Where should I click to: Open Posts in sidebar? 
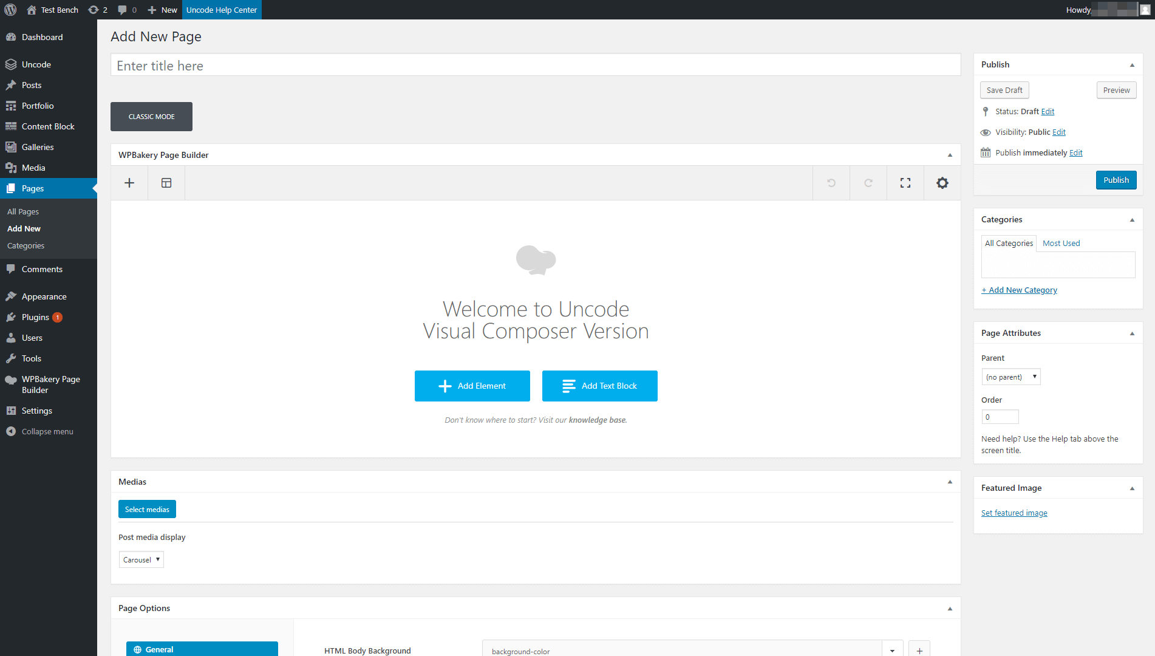49,85
